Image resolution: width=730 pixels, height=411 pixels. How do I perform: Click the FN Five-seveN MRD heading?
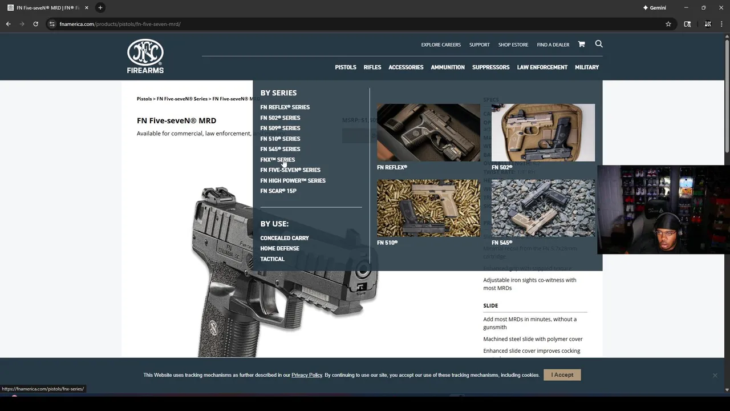coord(176,120)
